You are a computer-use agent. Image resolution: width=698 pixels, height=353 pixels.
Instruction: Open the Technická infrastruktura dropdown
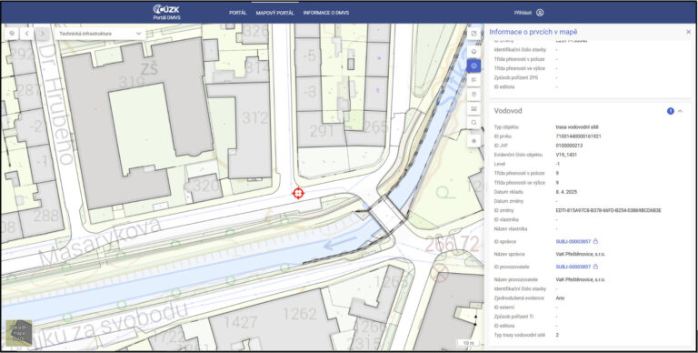point(100,34)
